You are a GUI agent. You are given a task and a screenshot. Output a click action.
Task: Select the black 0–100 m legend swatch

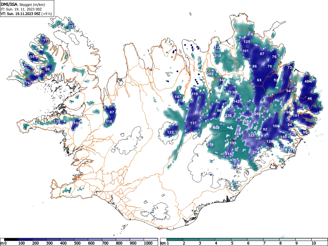(11, 239)
